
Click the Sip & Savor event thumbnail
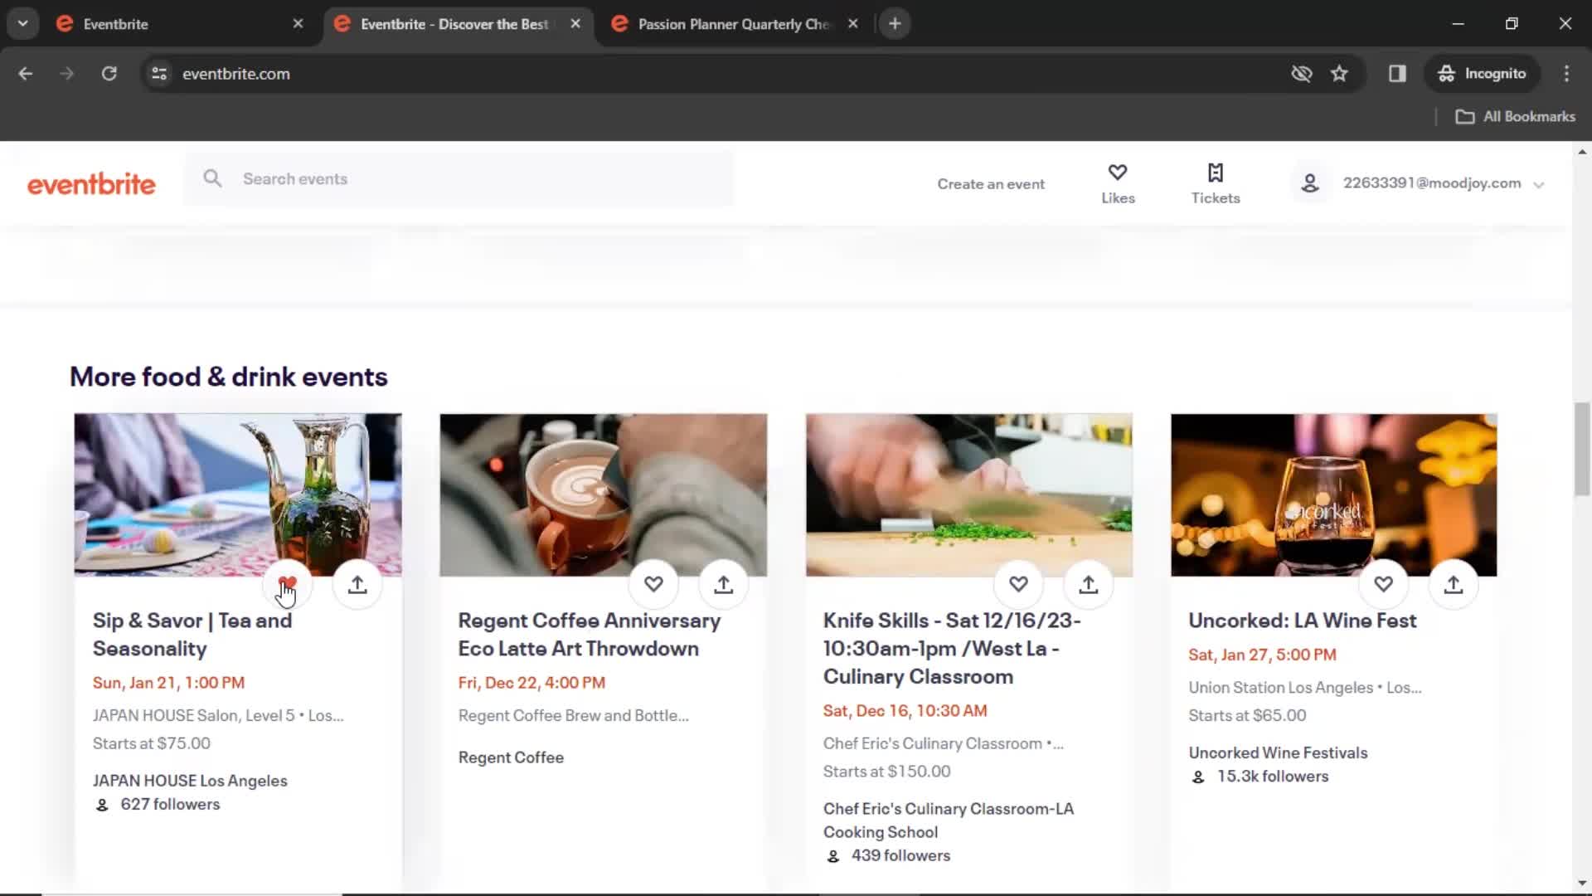coord(237,494)
